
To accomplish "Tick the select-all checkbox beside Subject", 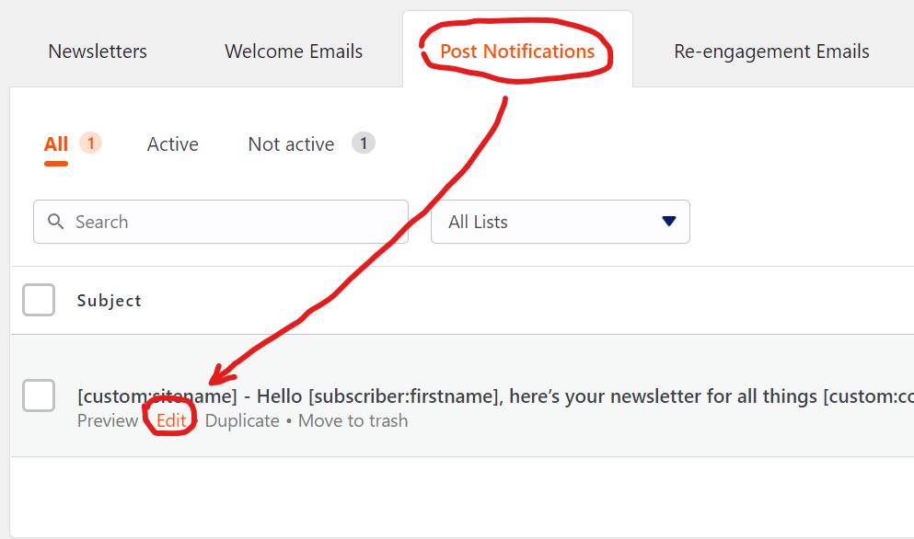I will 39,300.
